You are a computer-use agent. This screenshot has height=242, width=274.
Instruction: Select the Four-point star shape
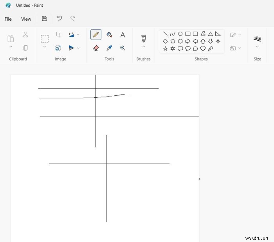[x=218, y=41]
